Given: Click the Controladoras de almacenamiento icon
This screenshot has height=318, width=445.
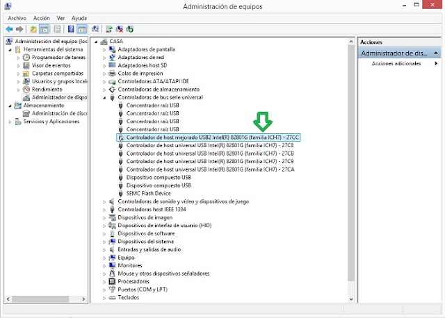Looking at the screenshot, I should [x=113, y=90].
